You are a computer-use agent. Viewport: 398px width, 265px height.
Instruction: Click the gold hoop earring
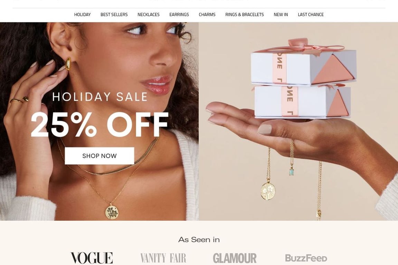(x=68, y=63)
